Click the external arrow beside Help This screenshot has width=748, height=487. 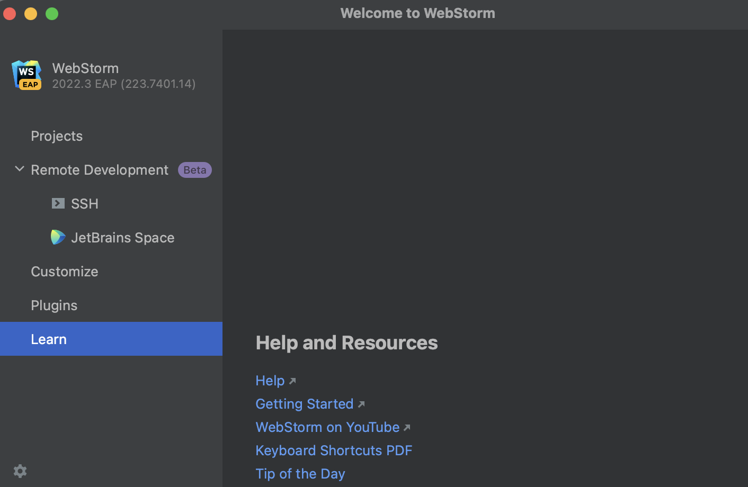click(292, 381)
